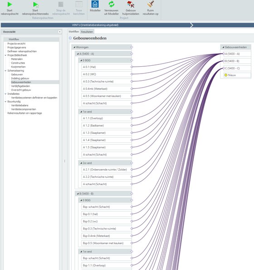This screenshot has width=254, height=270.
Task: Select Kozijnmerken in the tree
Action: 18,67
